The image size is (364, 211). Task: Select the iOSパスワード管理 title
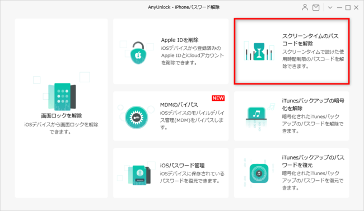tap(182, 166)
